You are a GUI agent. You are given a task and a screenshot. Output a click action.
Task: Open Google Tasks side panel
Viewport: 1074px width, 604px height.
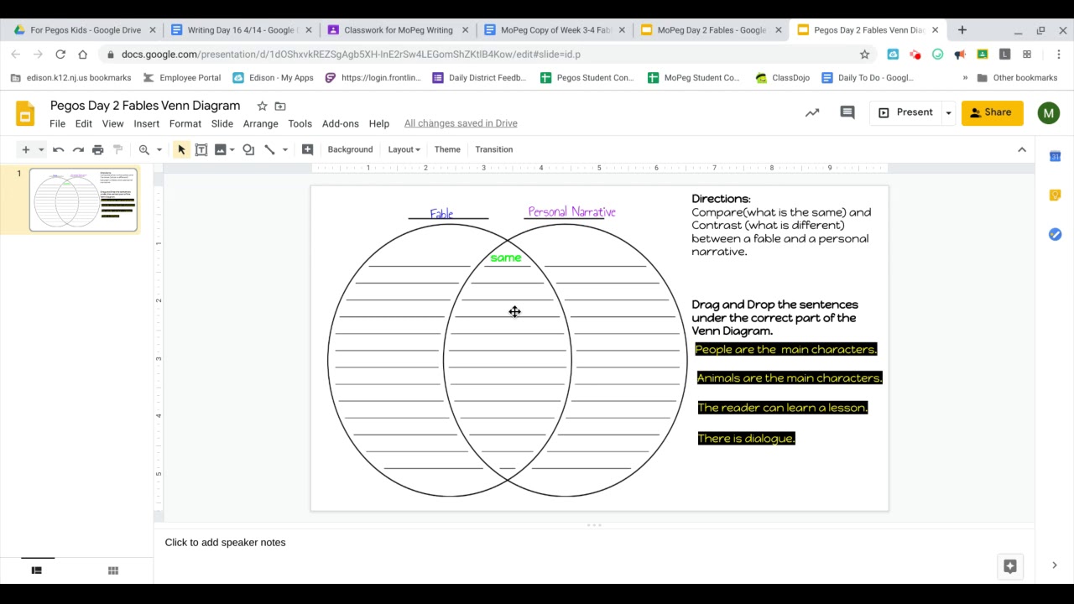pyautogui.click(x=1055, y=235)
